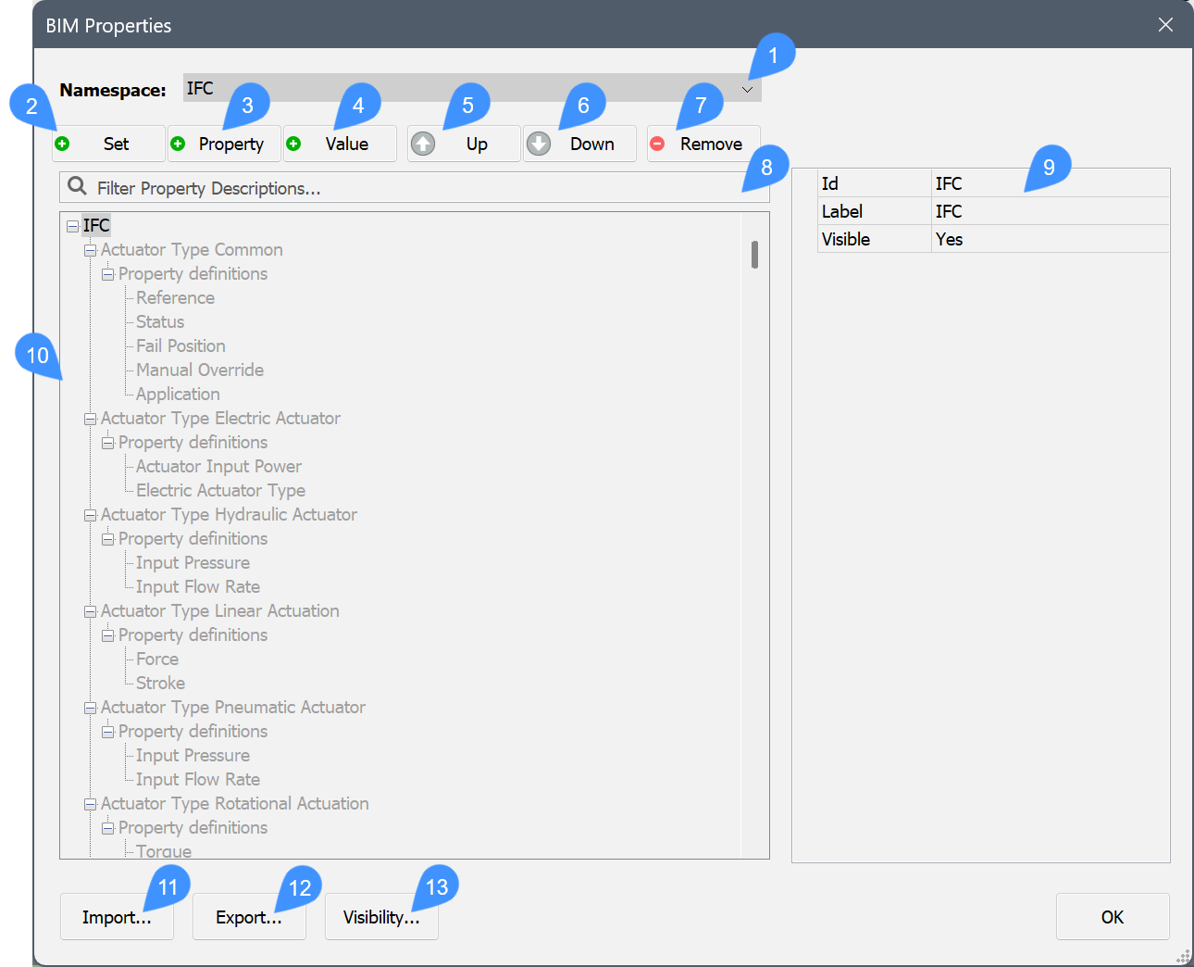Open the Visibility... dialog
The image size is (1194, 967).
coord(381,917)
